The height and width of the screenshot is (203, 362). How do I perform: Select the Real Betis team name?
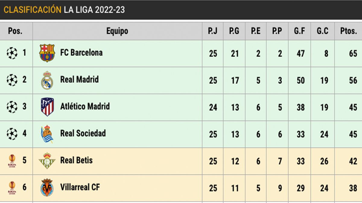click(x=76, y=160)
